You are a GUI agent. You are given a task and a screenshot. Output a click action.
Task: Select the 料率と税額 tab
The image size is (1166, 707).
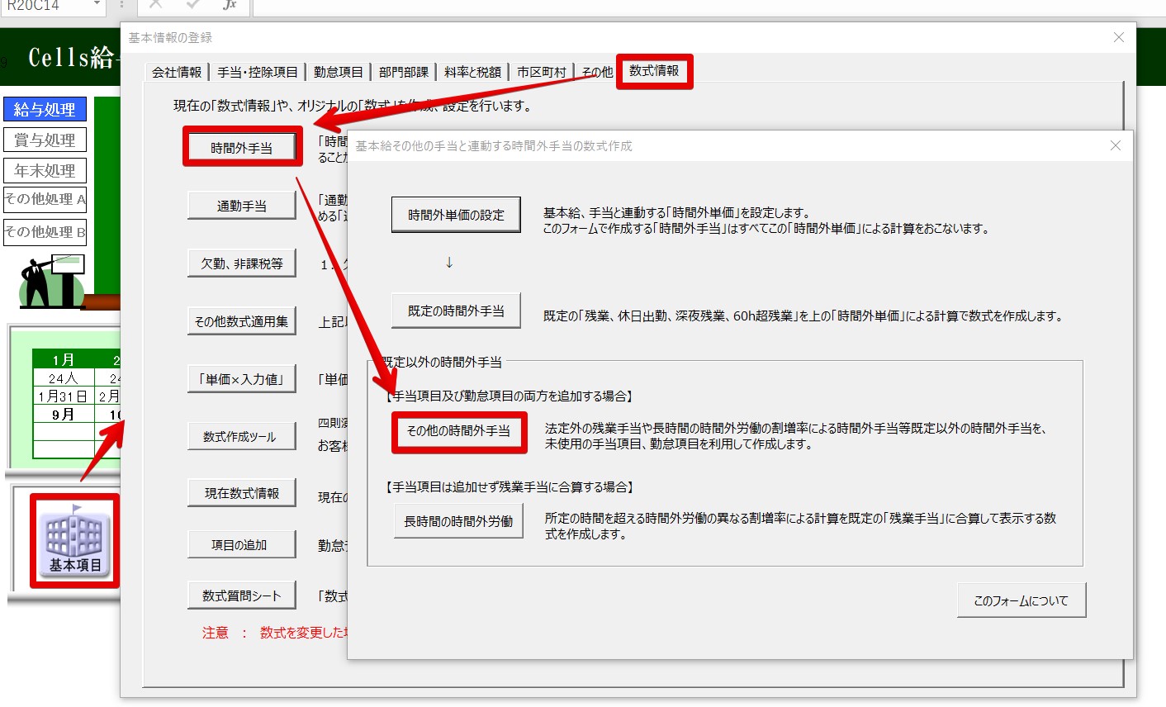472,73
